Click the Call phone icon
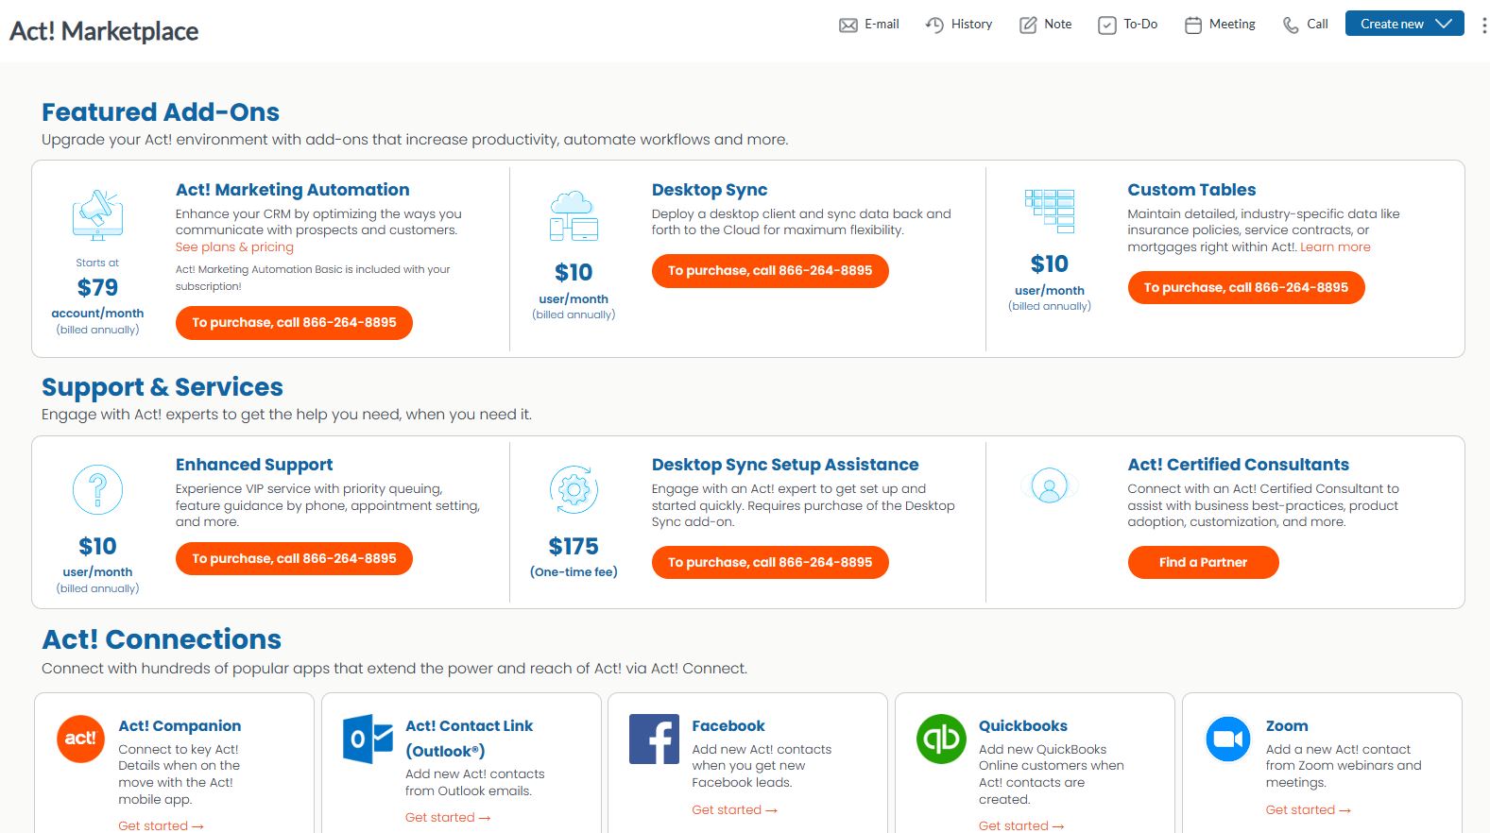The height and width of the screenshot is (833, 1490). pyautogui.click(x=1291, y=25)
